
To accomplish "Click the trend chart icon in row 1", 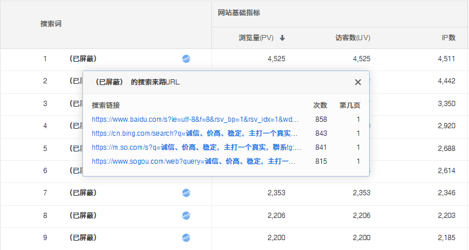I will tap(186, 59).
